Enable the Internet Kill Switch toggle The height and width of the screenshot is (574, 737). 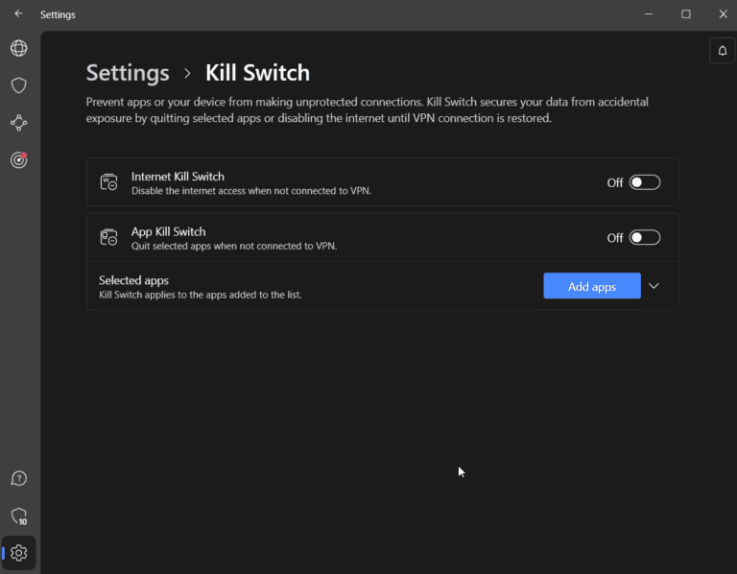(x=645, y=182)
